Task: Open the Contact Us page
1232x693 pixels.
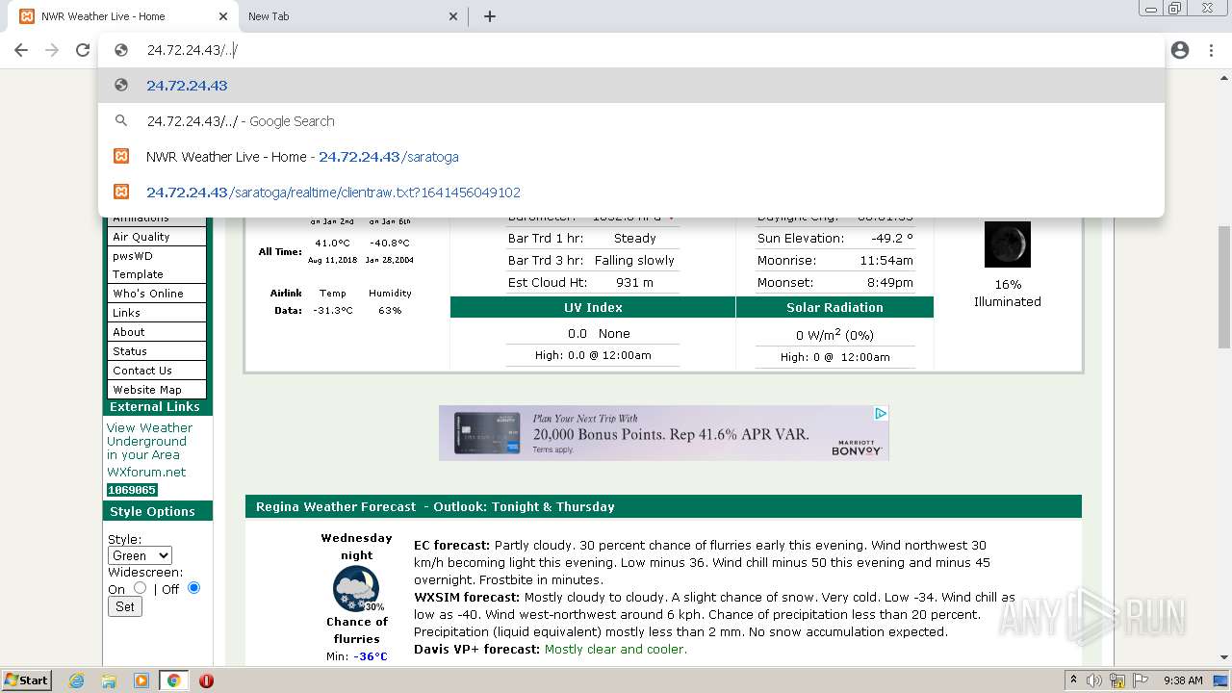Action: coord(157,371)
